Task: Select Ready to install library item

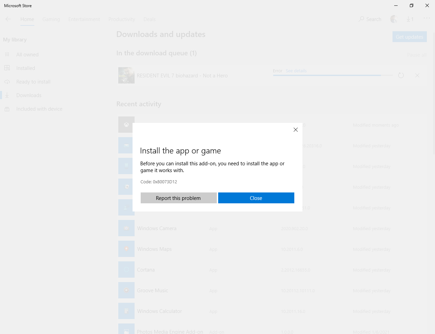Action: click(x=33, y=82)
